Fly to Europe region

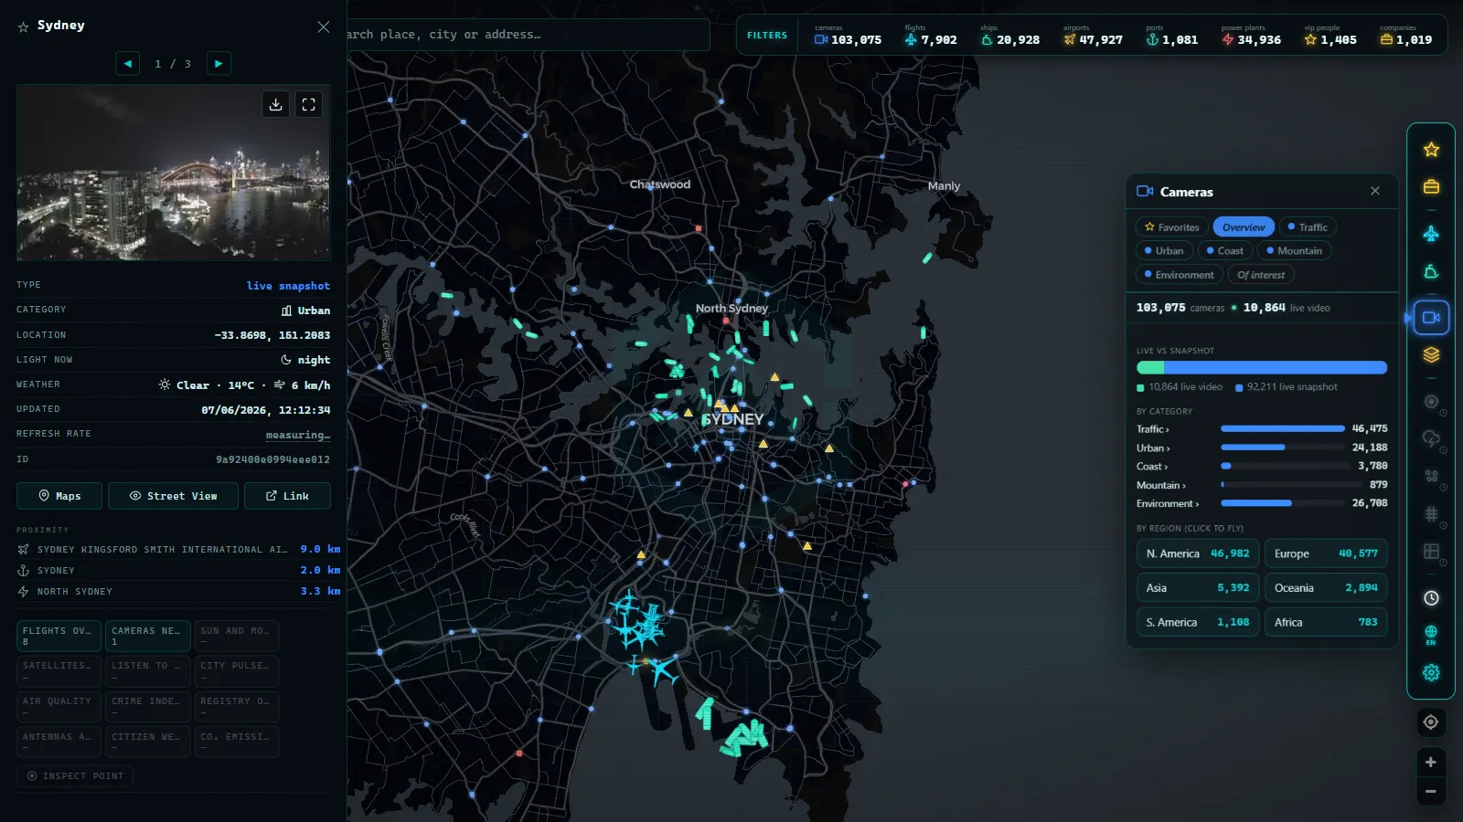(1326, 553)
